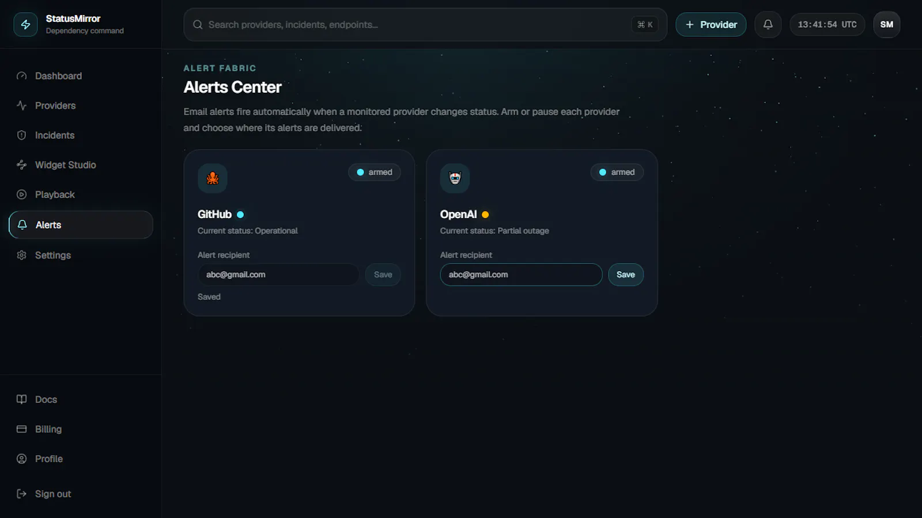Click the Providers pulse icon

point(22,105)
